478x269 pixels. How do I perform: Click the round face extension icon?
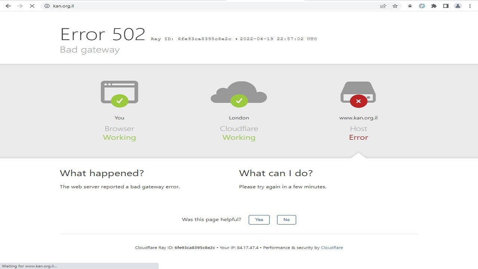click(410, 6)
